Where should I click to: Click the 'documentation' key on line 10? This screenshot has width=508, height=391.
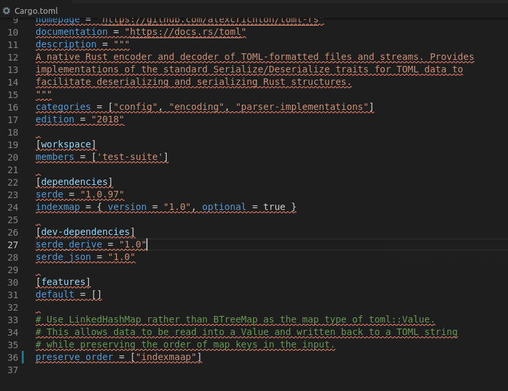[x=72, y=32]
